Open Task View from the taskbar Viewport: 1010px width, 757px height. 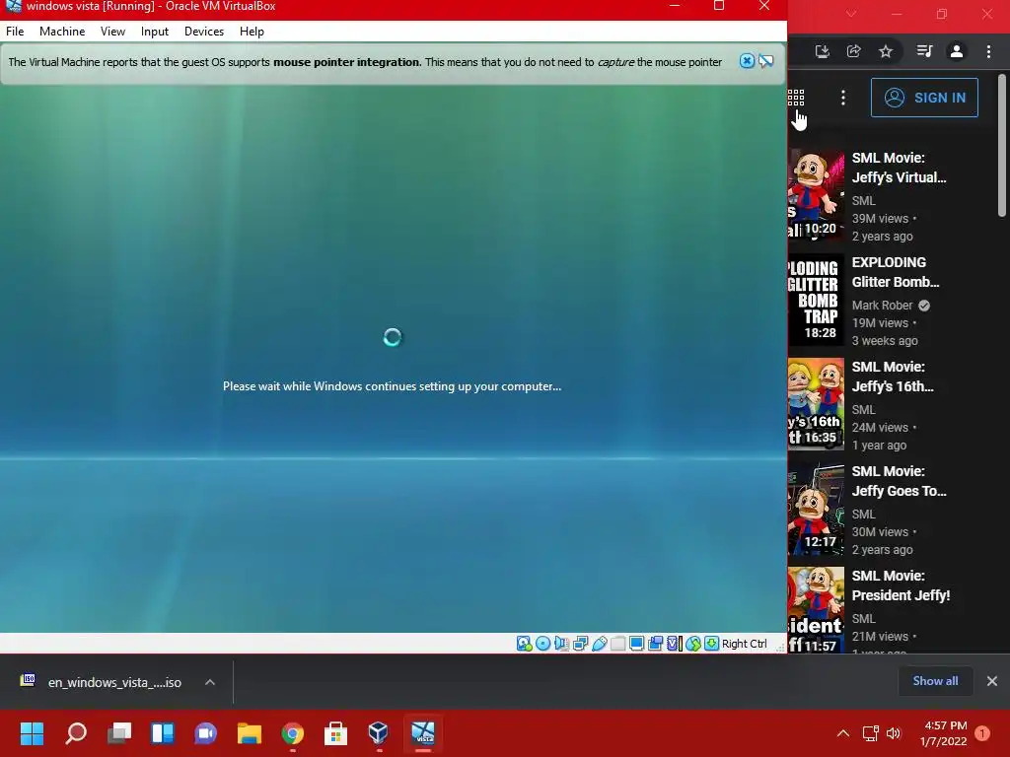click(x=119, y=732)
